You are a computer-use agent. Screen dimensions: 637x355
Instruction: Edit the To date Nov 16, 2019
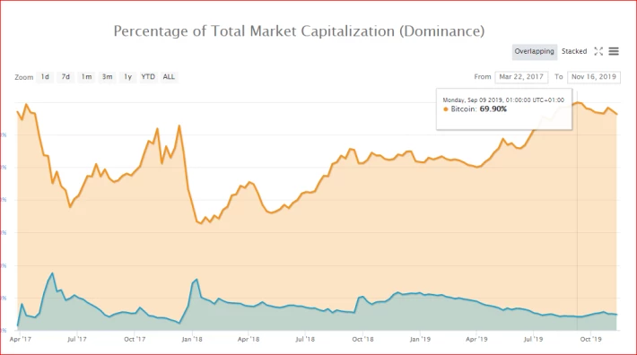pyautogui.click(x=594, y=77)
